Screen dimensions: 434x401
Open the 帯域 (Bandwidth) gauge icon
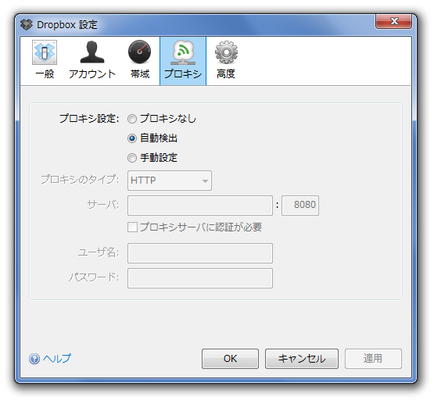139,52
